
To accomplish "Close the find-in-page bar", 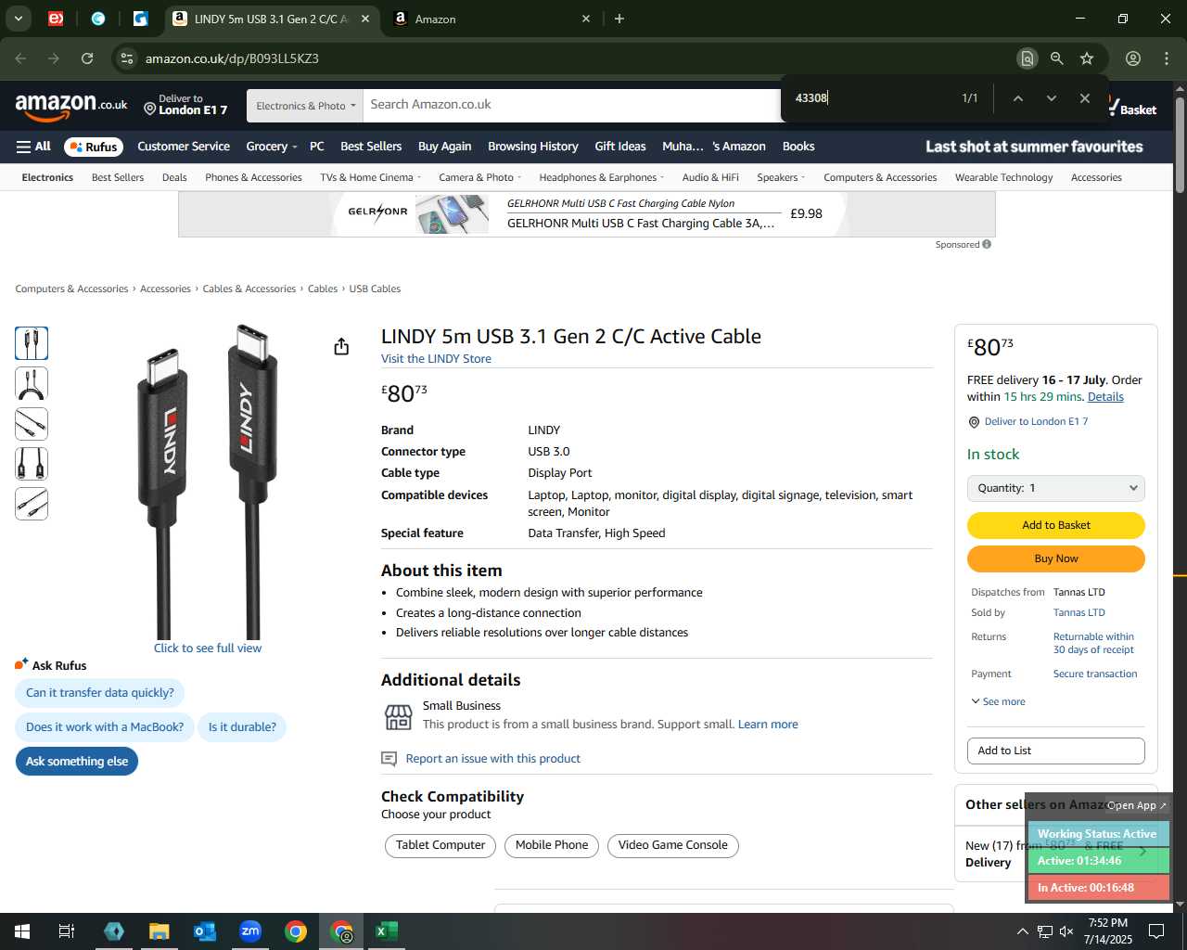I will (x=1084, y=98).
